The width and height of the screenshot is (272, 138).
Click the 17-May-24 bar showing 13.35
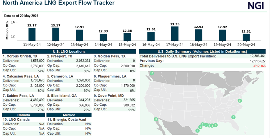coord(175,33)
